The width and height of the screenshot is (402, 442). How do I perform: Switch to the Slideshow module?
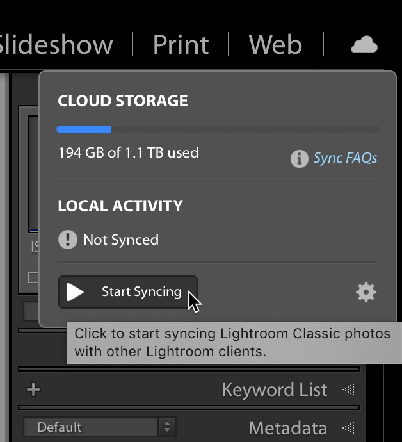56,45
